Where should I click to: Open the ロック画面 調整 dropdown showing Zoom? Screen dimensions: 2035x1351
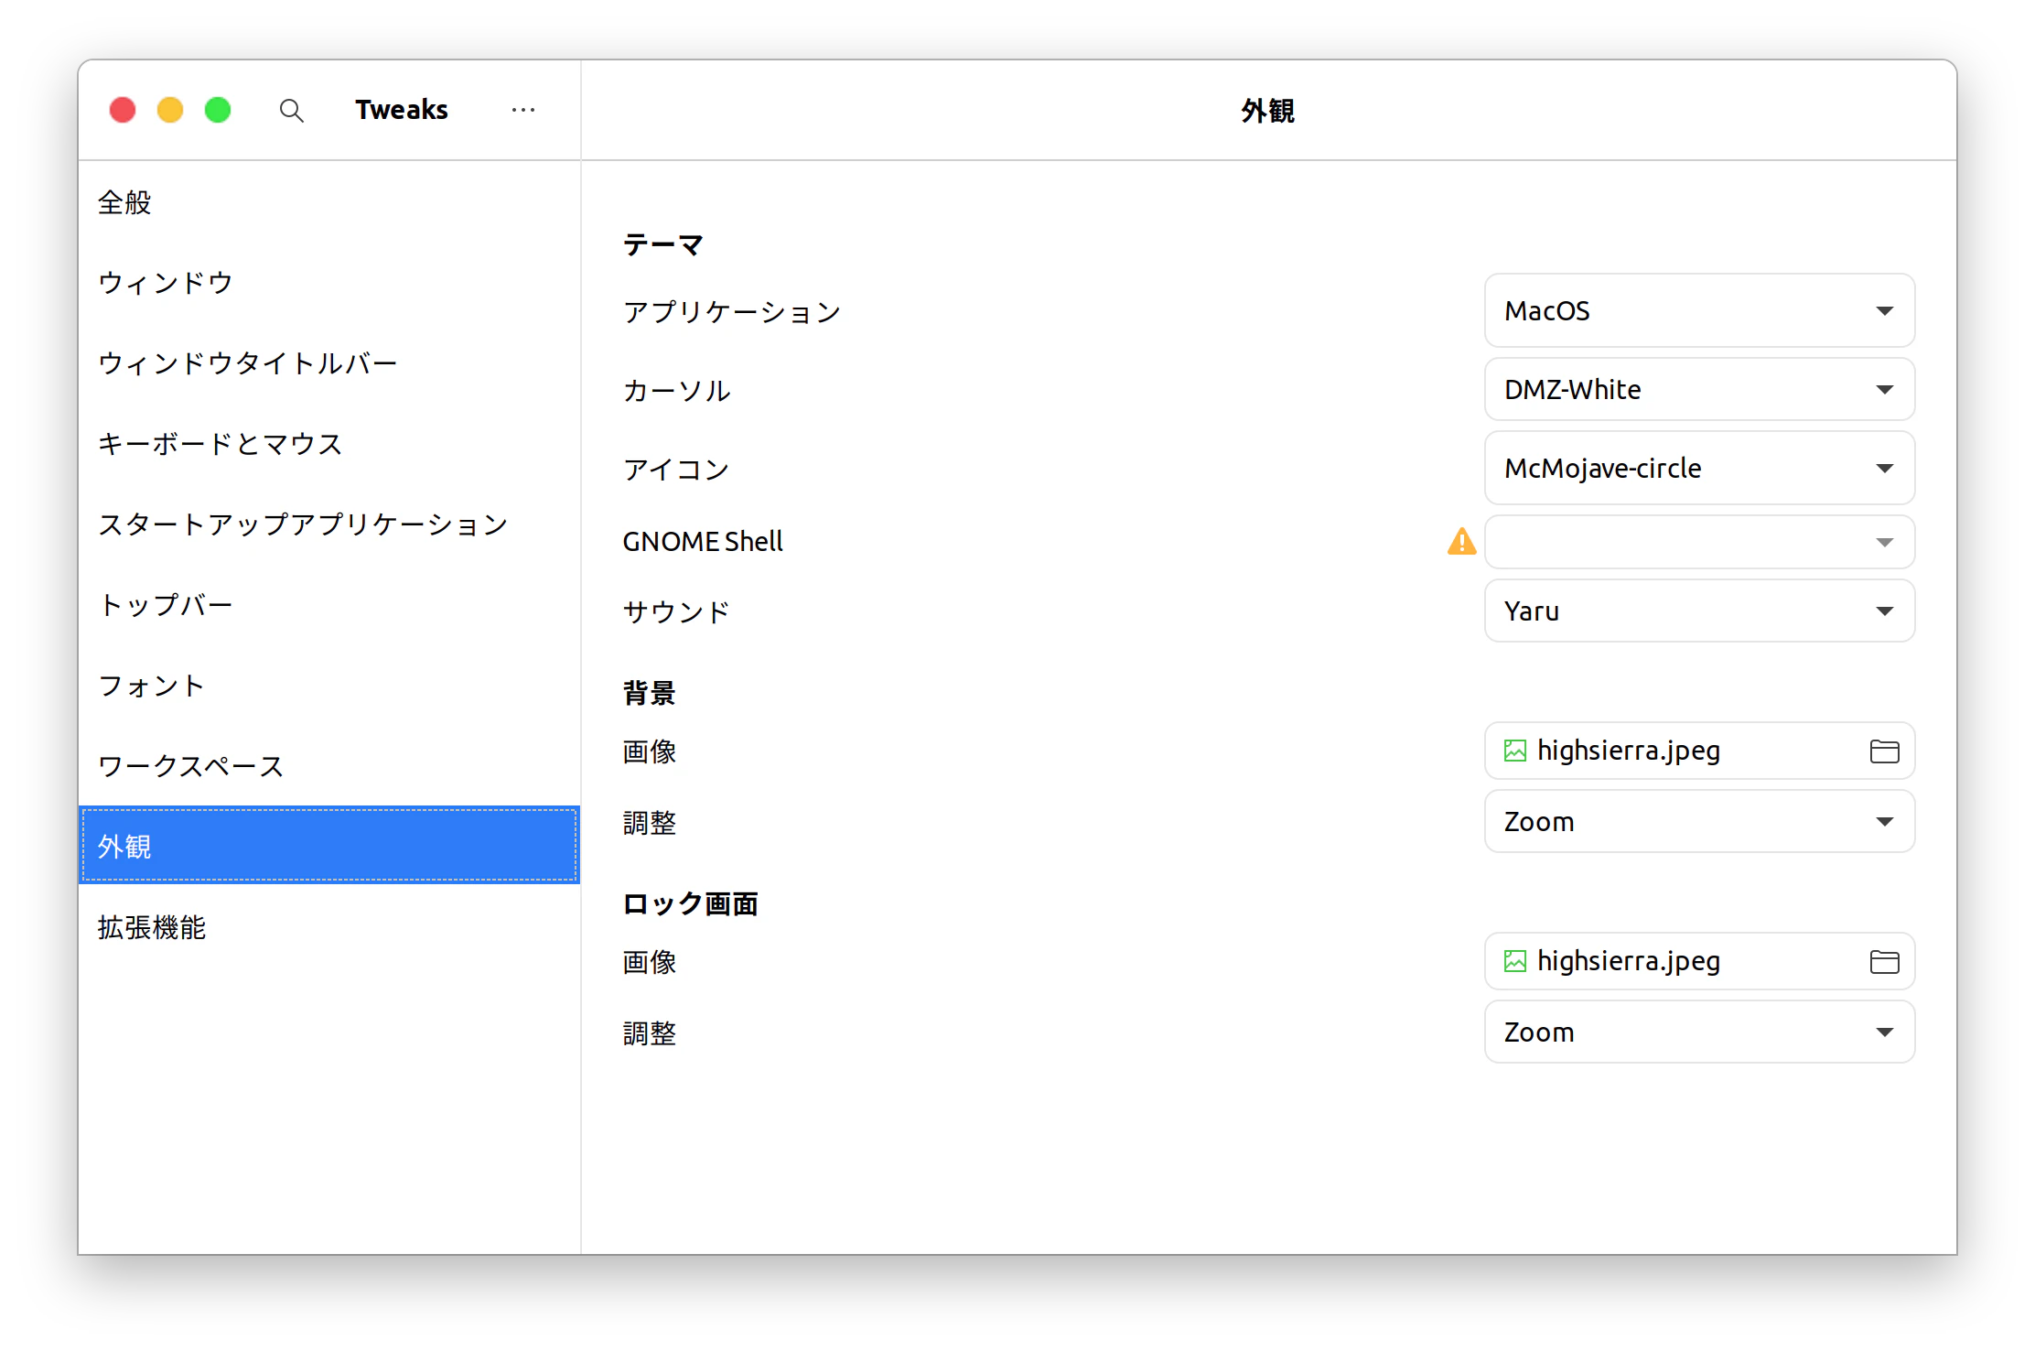click(1699, 1032)
